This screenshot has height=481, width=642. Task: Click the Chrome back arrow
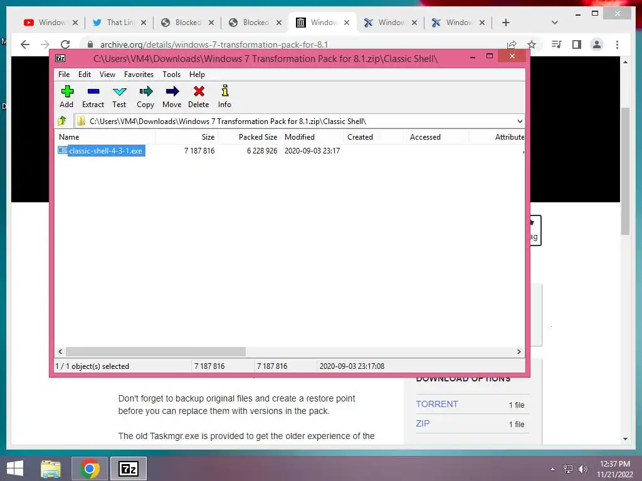click(25, 44)
